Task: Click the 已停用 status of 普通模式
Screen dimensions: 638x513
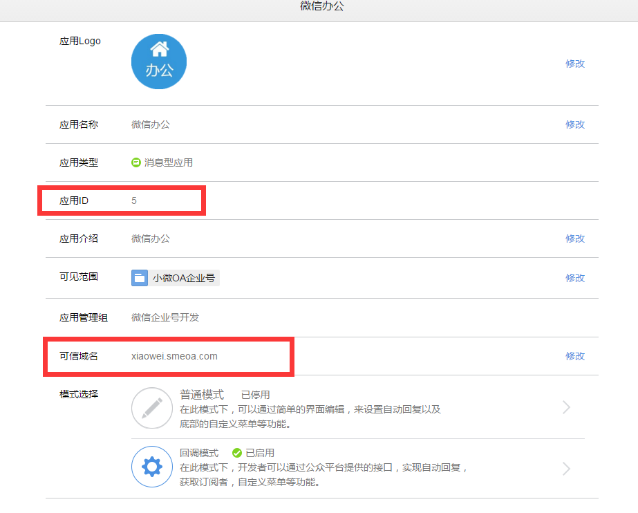Action: pyautogui.click(x=255, y=395)
